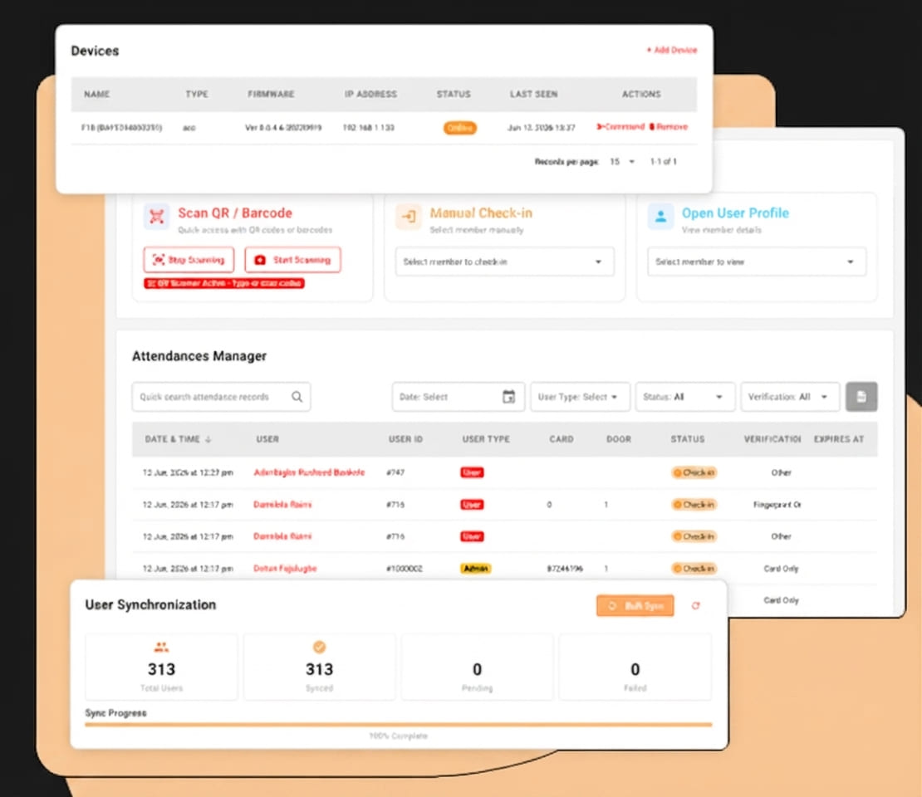
Task: Click the Stop Scanning button
Action: 189,260
